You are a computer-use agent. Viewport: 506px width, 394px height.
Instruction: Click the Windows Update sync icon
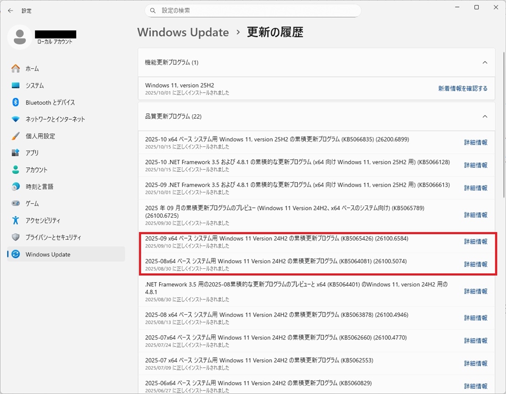[15, 254]
